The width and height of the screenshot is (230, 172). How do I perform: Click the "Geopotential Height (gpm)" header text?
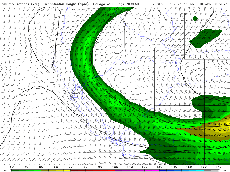66,4
